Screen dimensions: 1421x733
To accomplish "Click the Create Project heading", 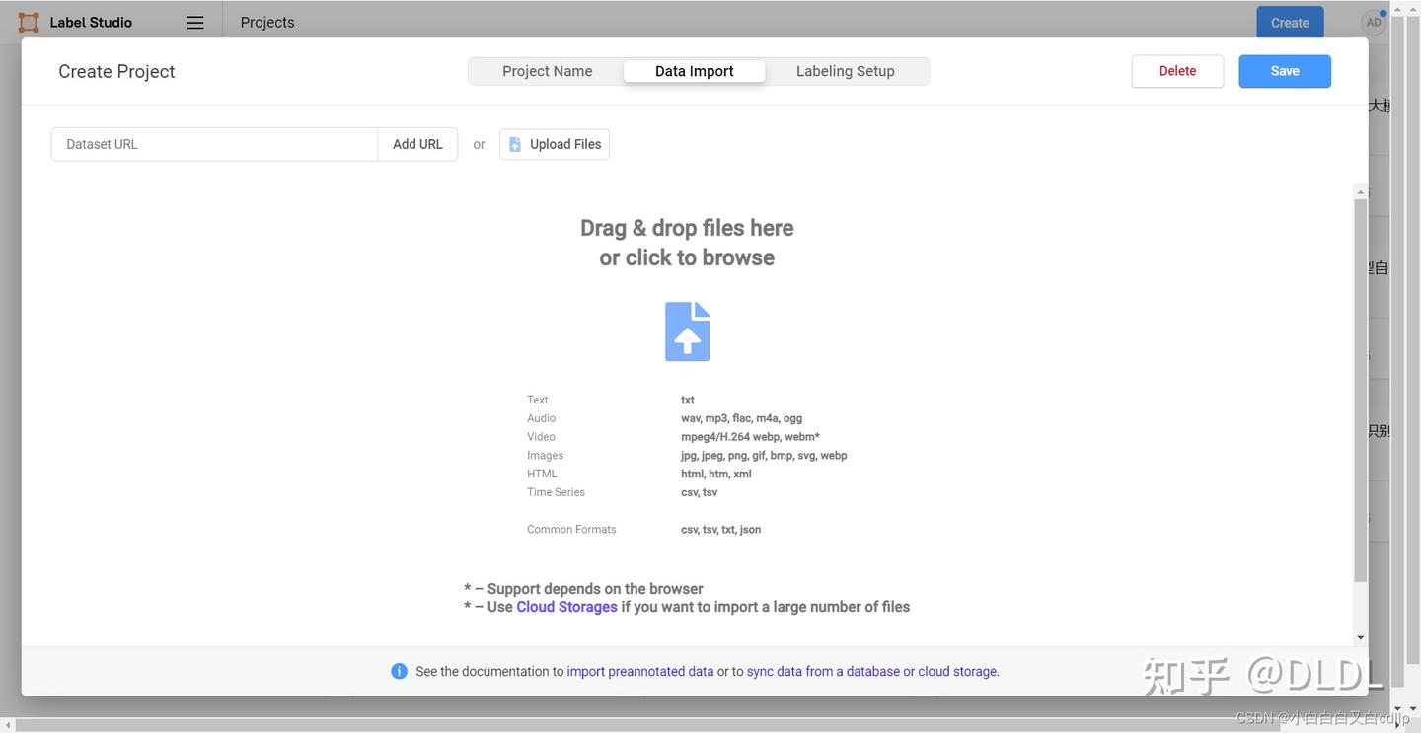I will pos(116,71).
